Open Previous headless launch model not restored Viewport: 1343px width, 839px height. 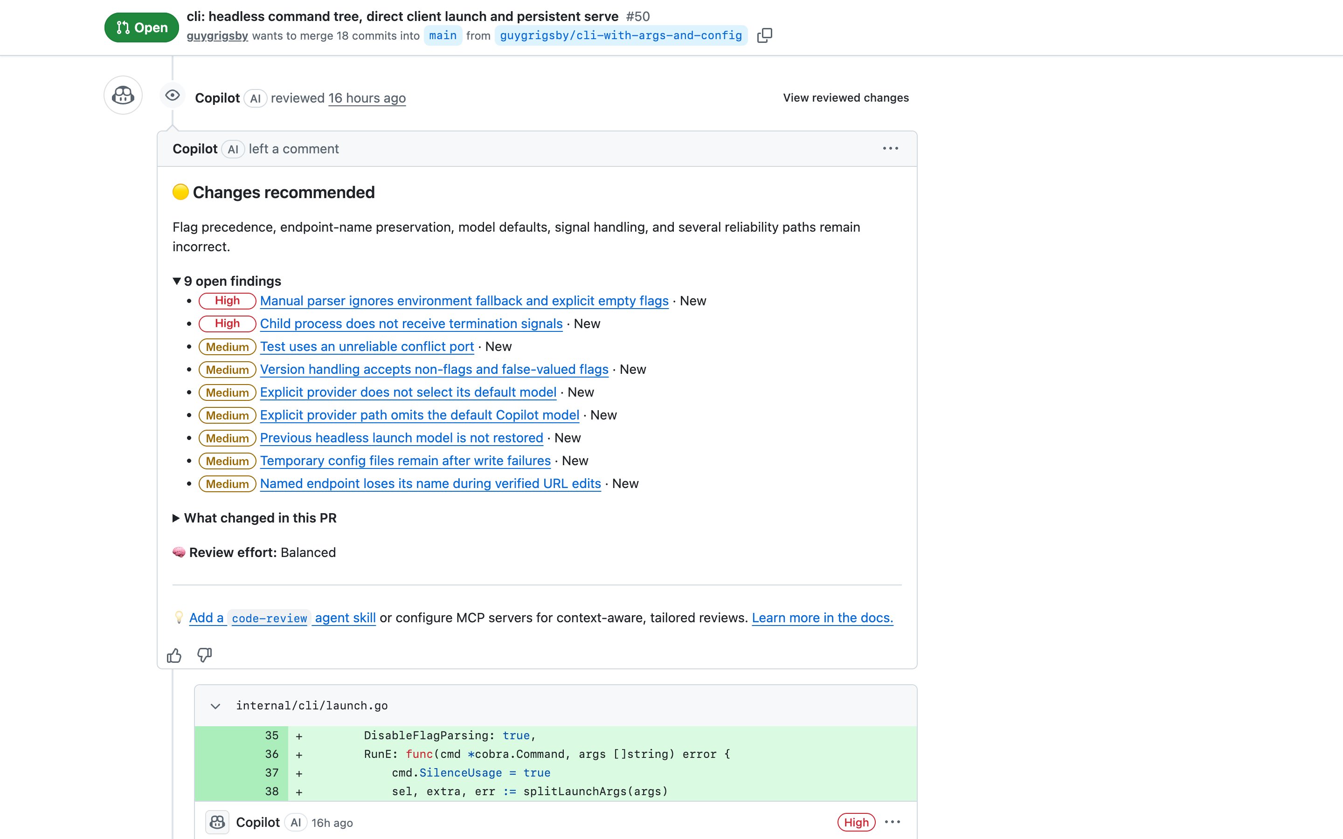(x=401, y=438)
